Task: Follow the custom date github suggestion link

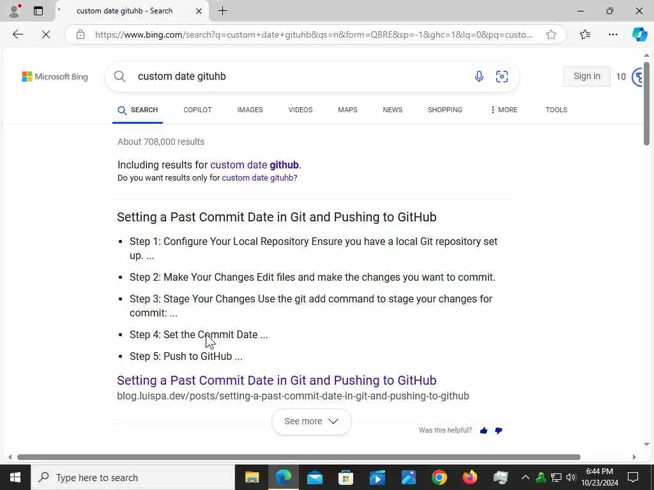Action: 254,165
